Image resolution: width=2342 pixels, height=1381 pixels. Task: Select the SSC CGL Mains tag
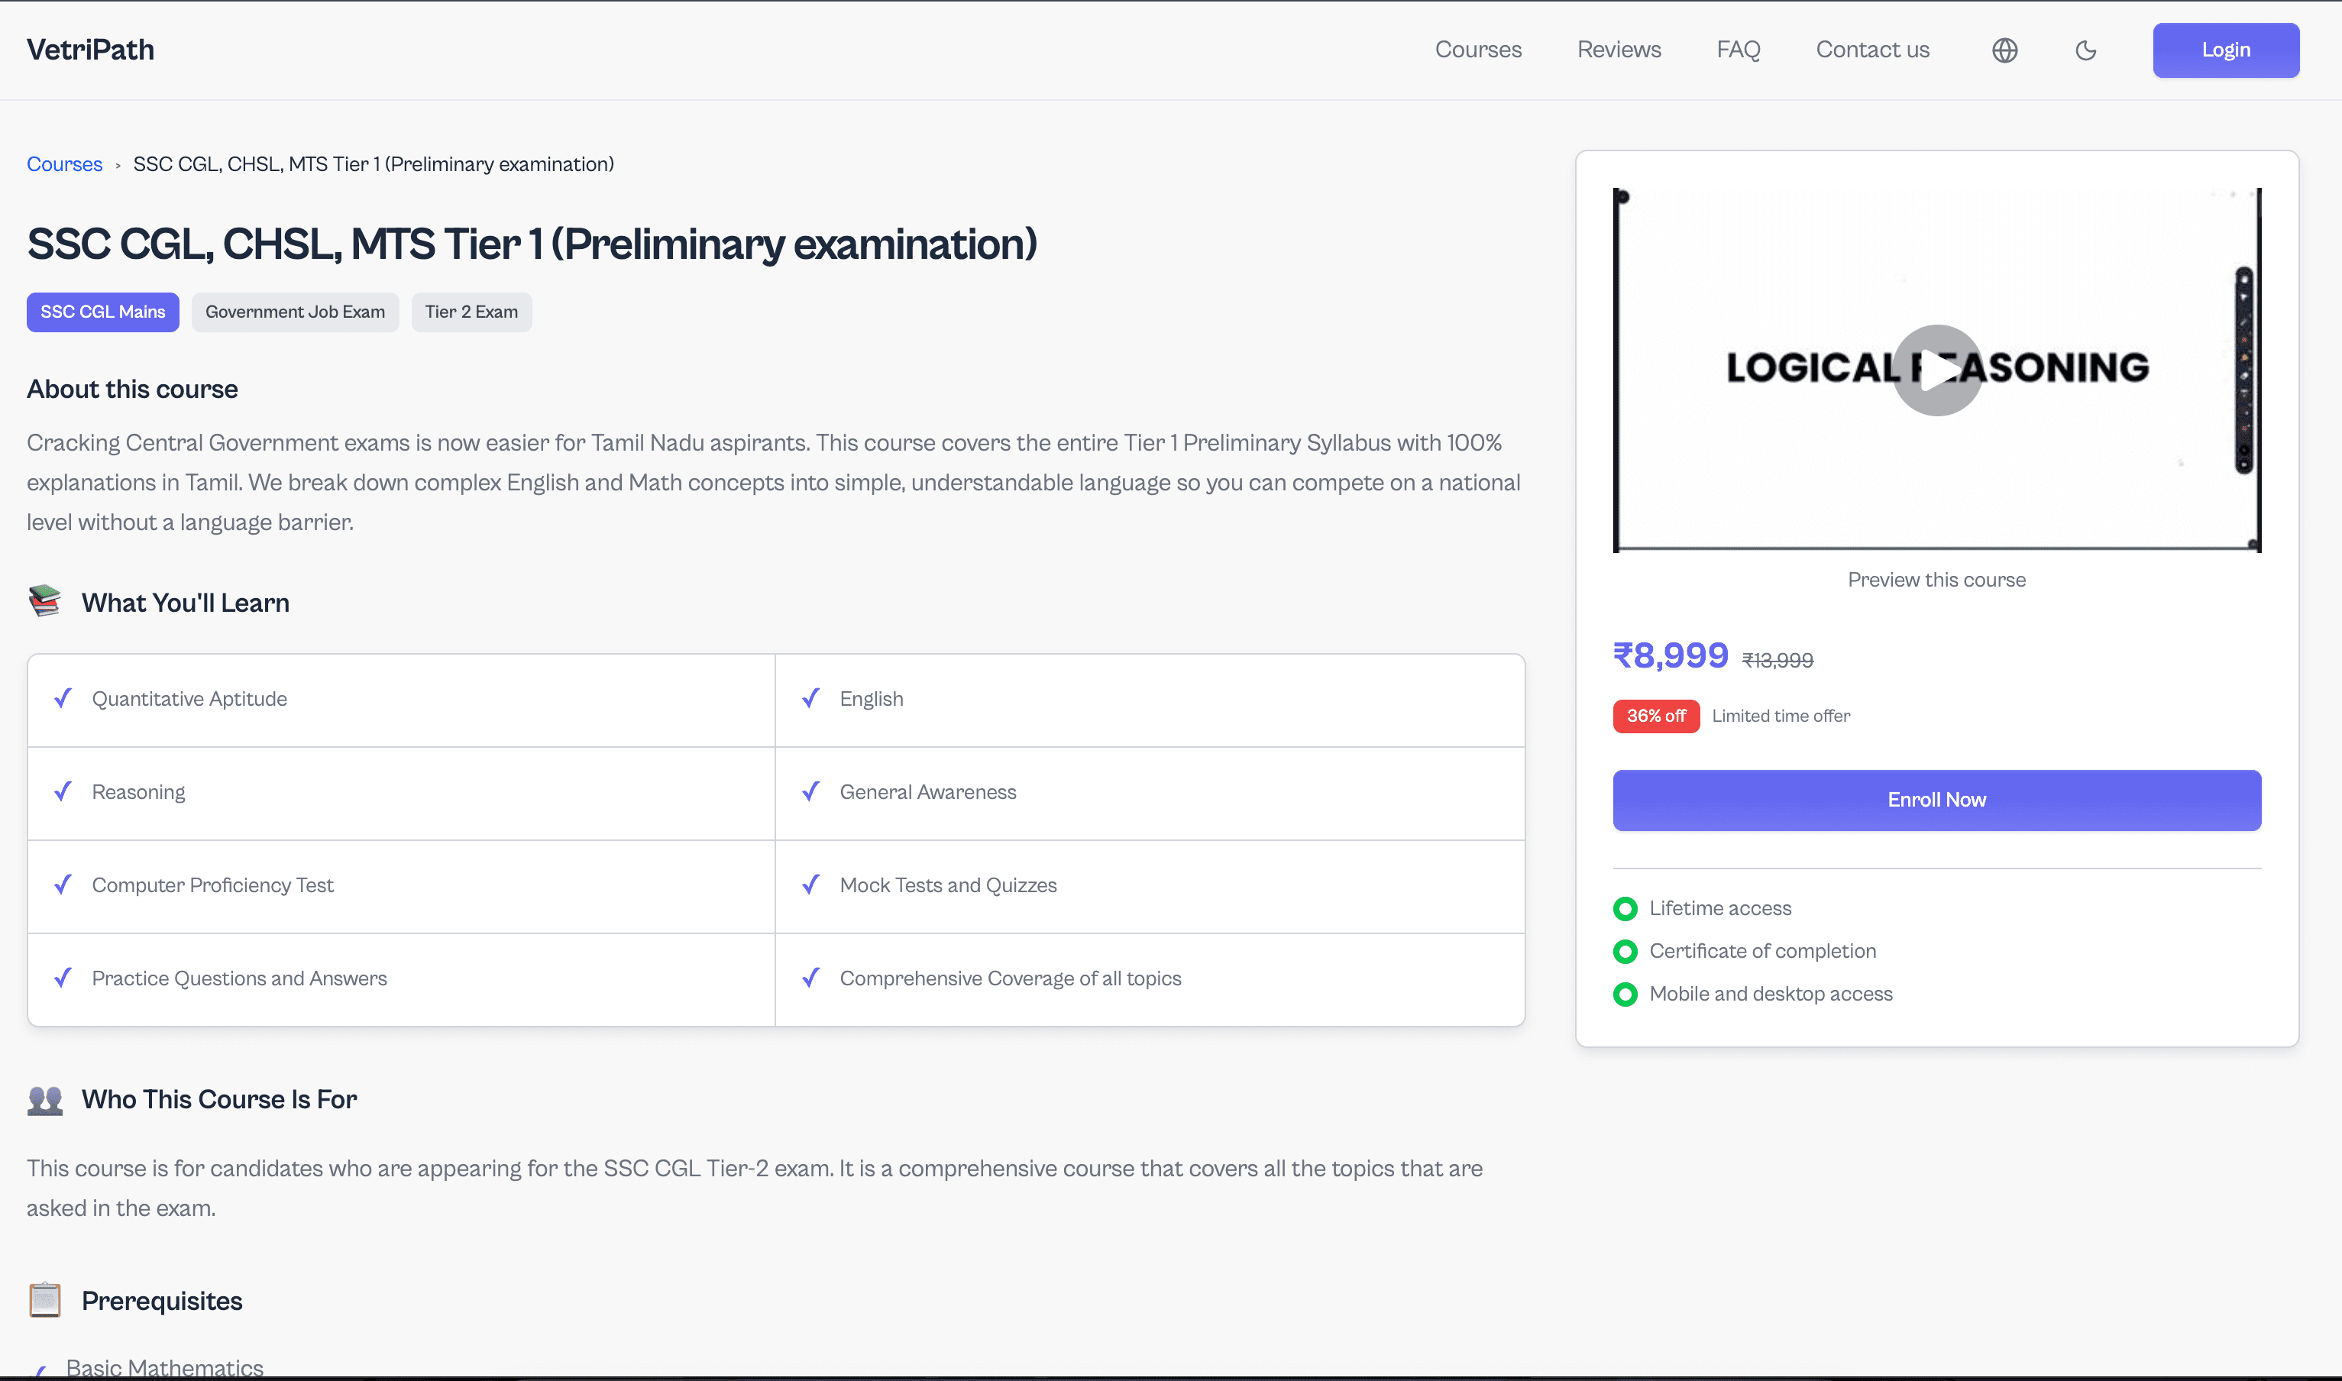(102, 312)
